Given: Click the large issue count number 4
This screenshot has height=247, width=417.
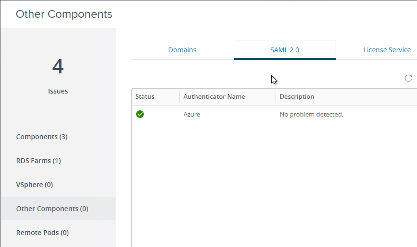Looking at the screenshot, I should point(58,66).
